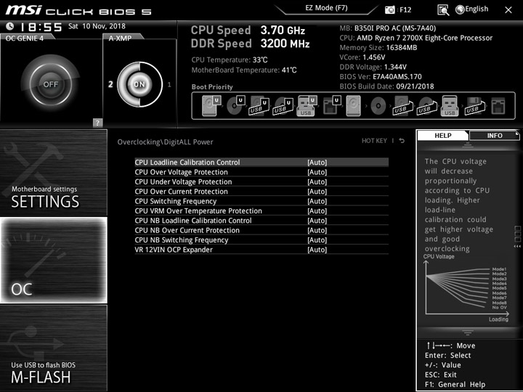Click the CPU Temperature 33°C reading

(230, 60)
